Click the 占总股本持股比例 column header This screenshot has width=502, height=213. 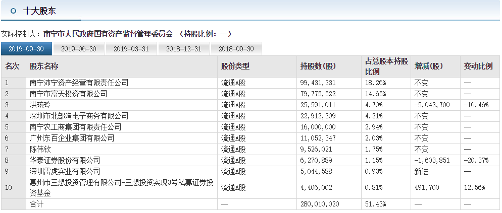[386, 66]
